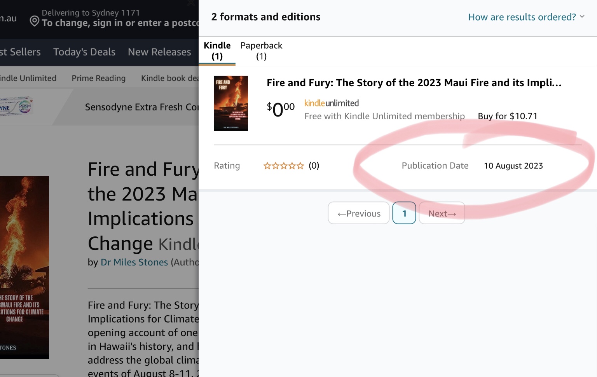Click the Sensodyne product image

point(16,106)
